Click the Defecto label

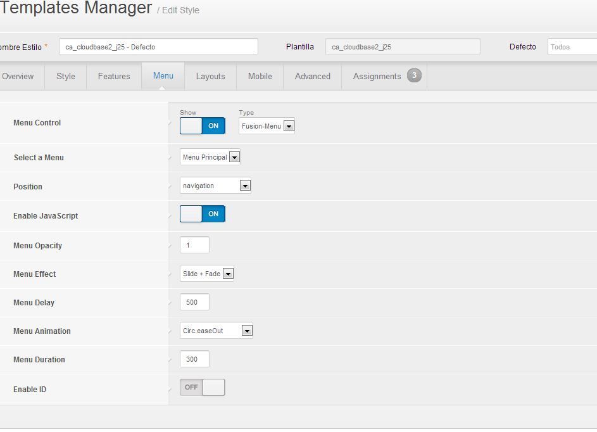click(523, 46)
